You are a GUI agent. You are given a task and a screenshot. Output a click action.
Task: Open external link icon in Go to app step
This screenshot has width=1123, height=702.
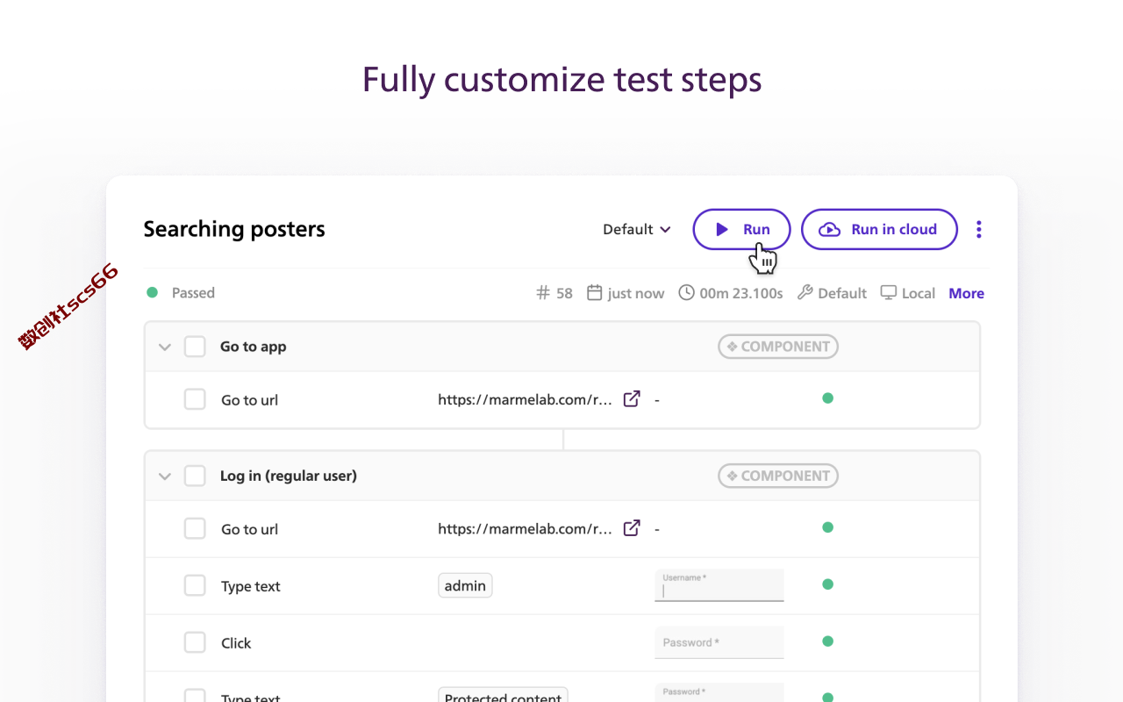[x=632, y=398]
